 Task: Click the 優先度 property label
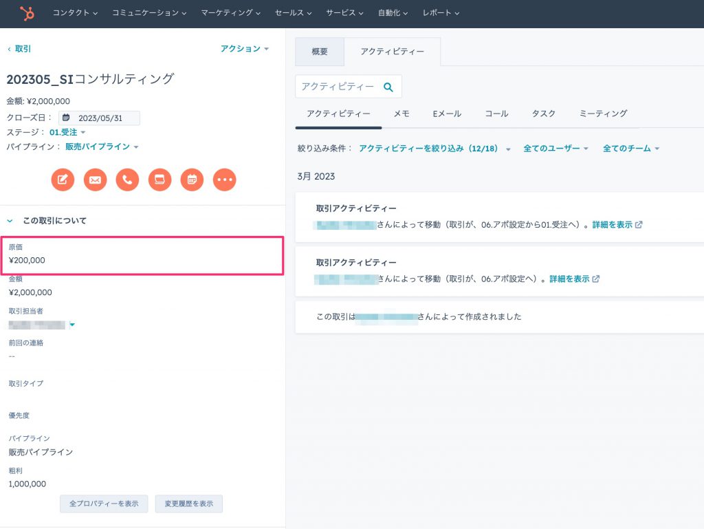pos(19,415)
